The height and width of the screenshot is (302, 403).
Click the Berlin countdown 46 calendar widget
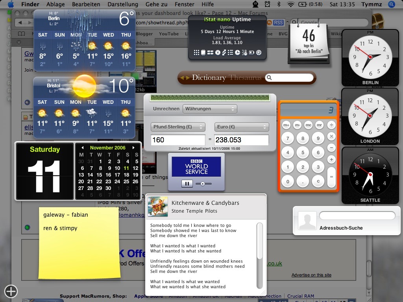[309, 42]
